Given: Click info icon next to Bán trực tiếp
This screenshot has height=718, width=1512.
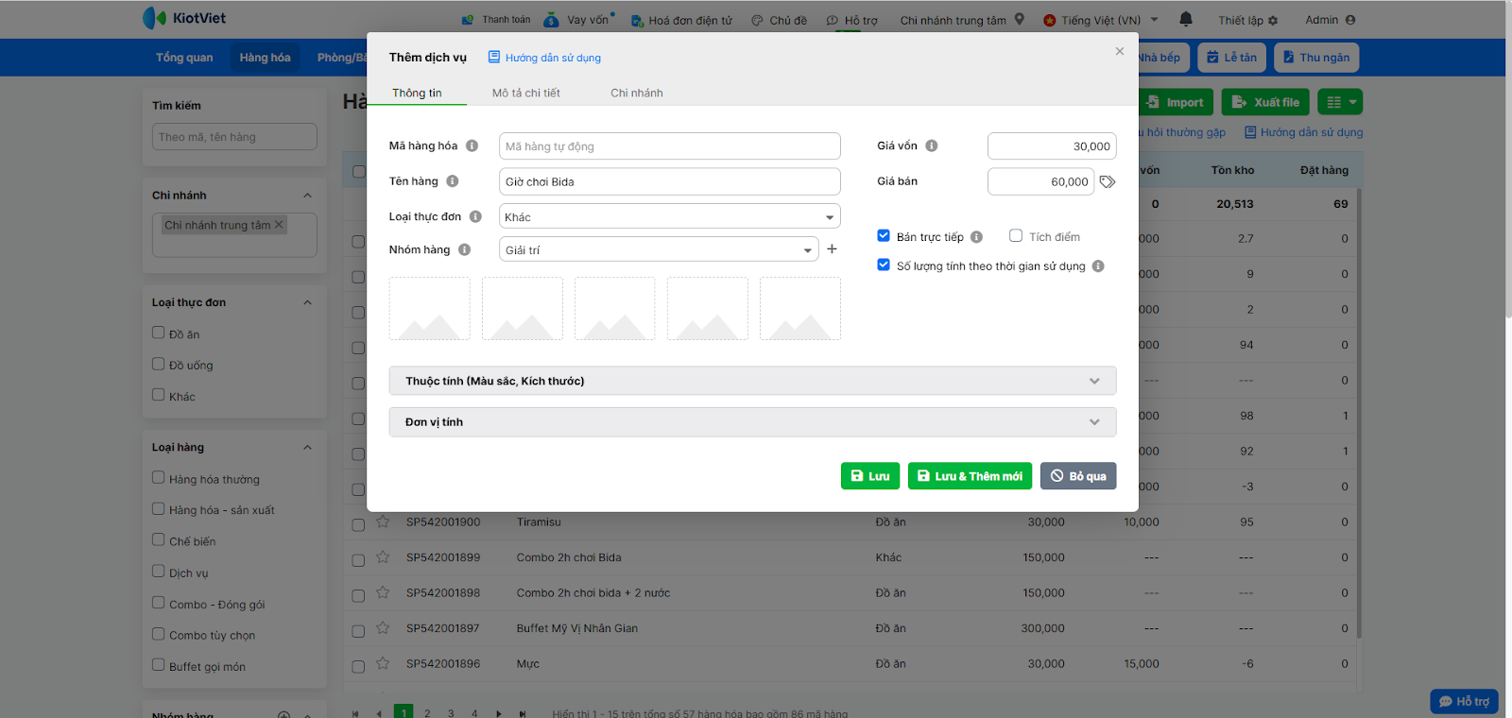Looking at the screenshot, I should pyautogui.click(x=976, y=237).
